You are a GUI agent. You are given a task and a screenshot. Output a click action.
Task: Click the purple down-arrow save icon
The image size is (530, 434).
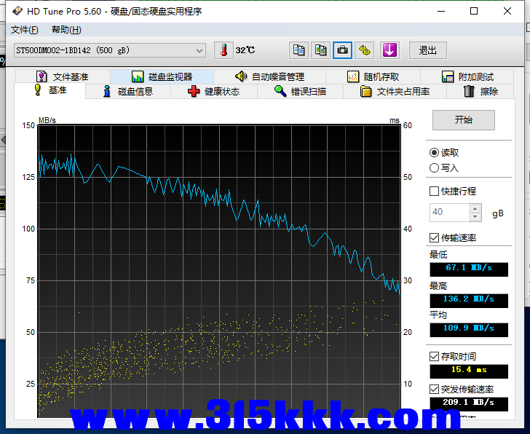point(390,50)
